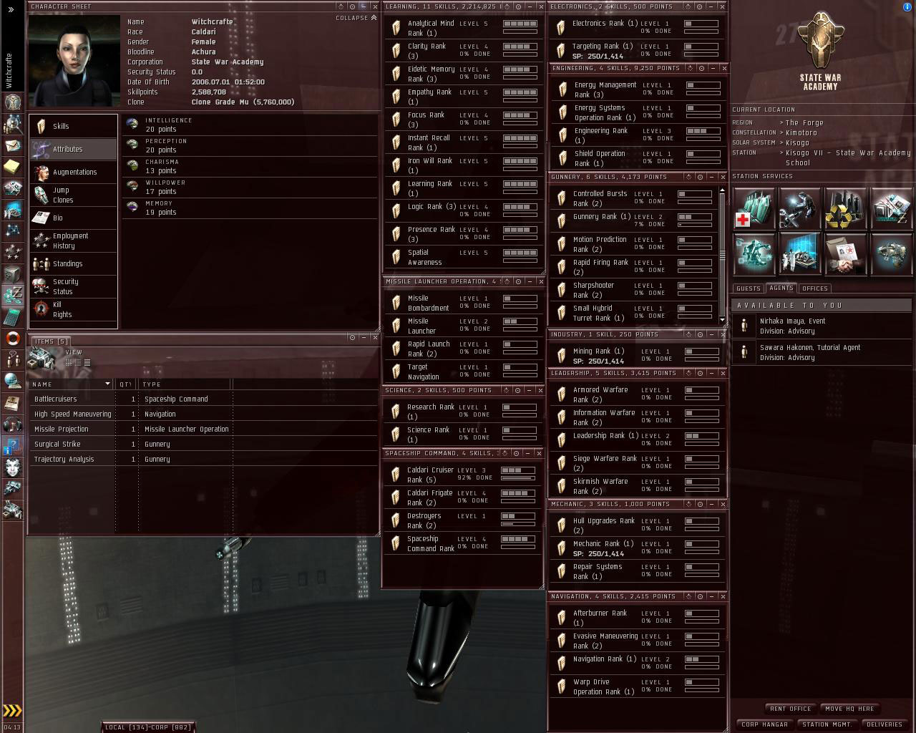Open Employment History section
916x733 pixels.
73,241
